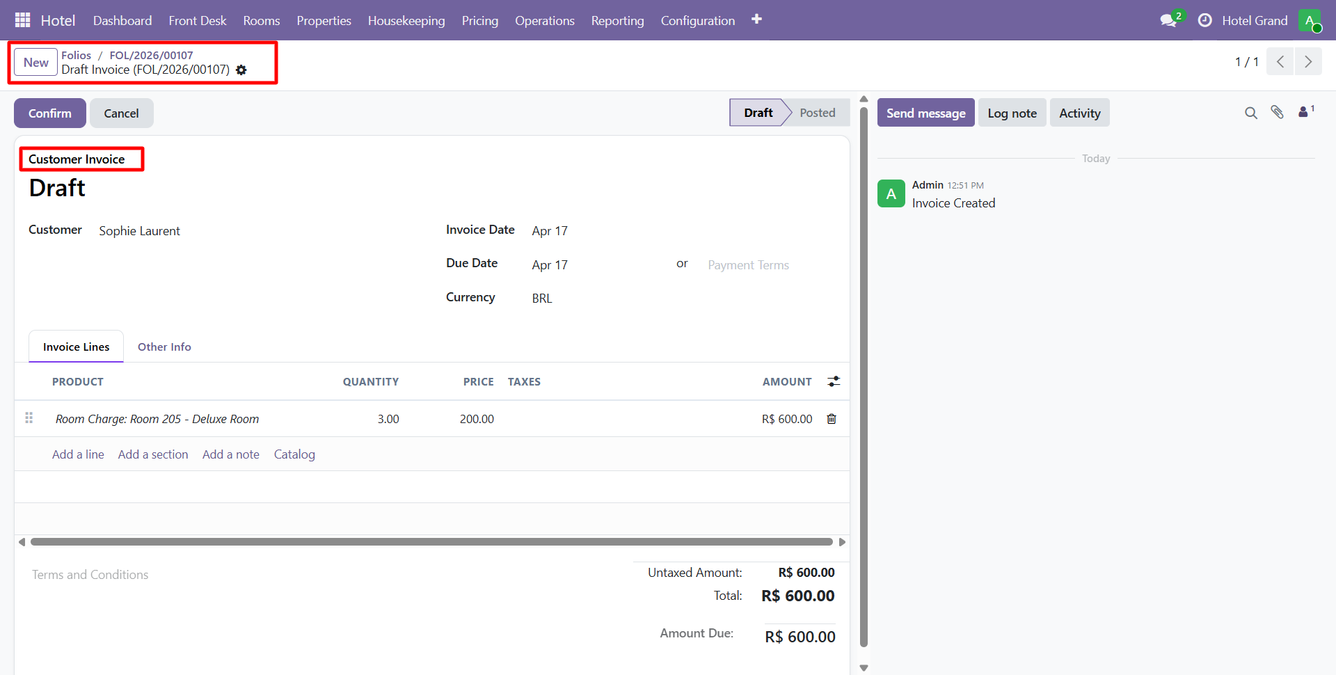The width and height of the screenshot is (1336, 675).
Task: Open optional columns icon in table header
Action: (x=834, y=381)
